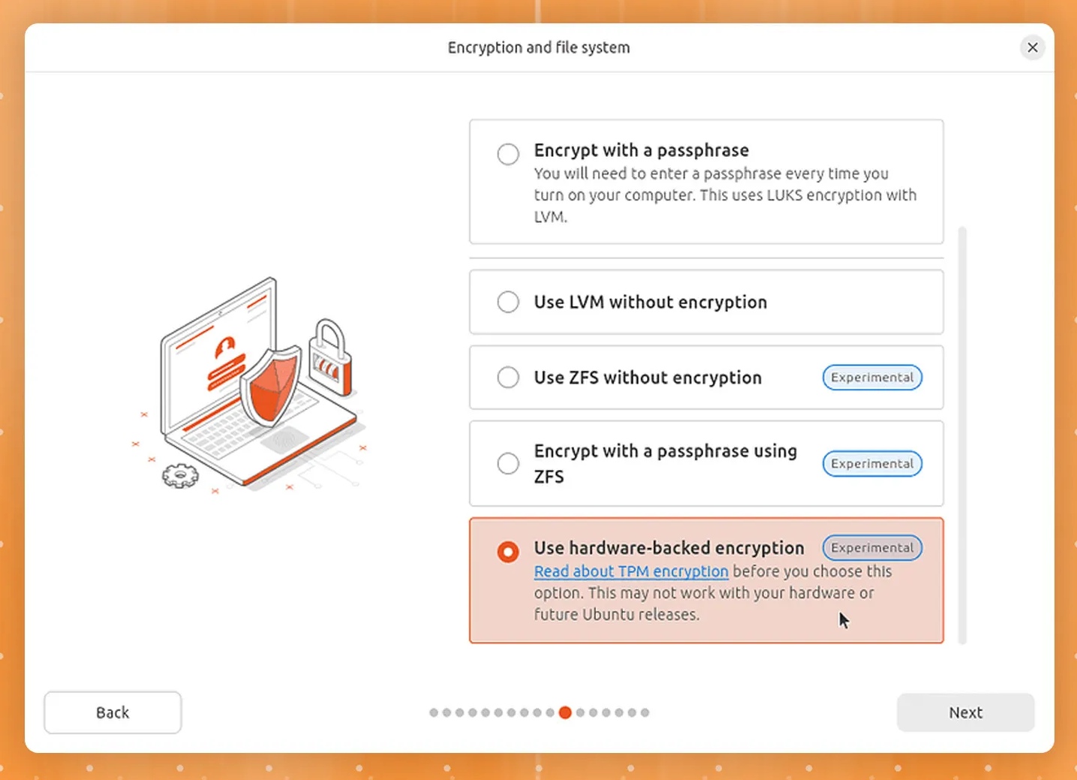Click the first progress indicator dot

(x=434, y=712)
